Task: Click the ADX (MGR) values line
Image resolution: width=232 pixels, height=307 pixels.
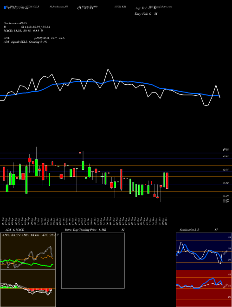Action: [34, 38]
